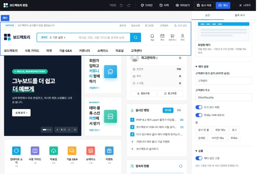Click the 검색창 chip
Screen dimensions: 259x174
pos(201,138)
